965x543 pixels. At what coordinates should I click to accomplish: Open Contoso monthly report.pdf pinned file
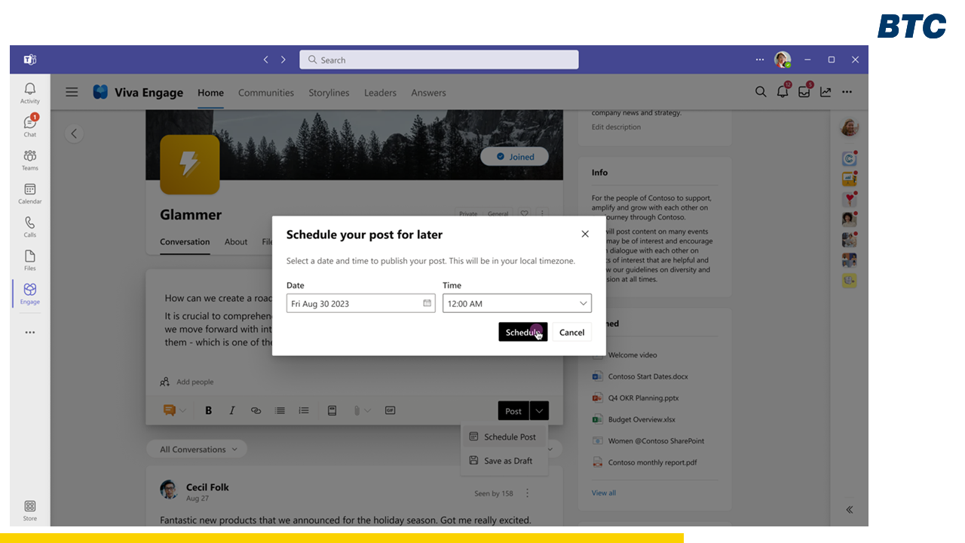coord(645,462)
